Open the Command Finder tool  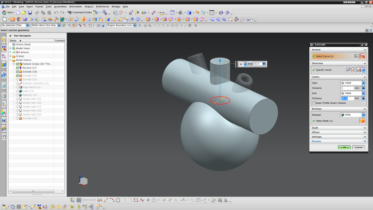[x=80, y=12]
